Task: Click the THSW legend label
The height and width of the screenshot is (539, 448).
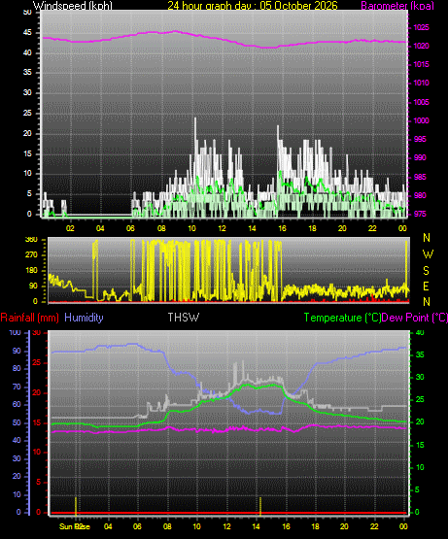Action: pos(184,318)
